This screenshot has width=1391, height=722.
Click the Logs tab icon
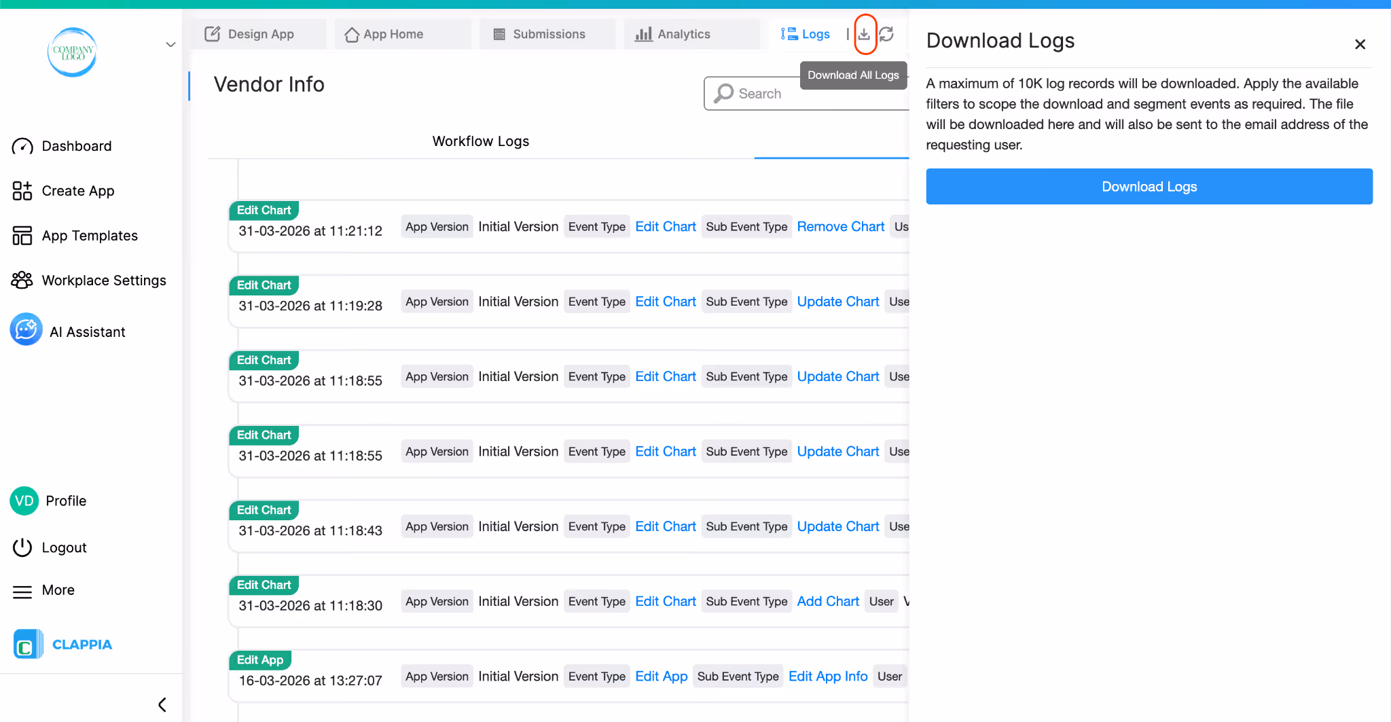(x=789, y=34)
